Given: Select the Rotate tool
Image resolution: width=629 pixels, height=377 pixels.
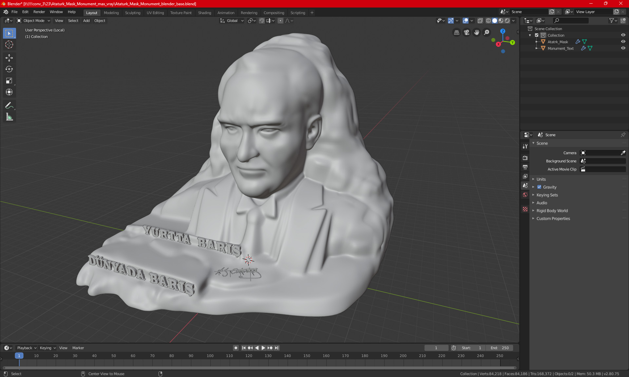Looking at the screenshot, I should [x=9, y=69].
